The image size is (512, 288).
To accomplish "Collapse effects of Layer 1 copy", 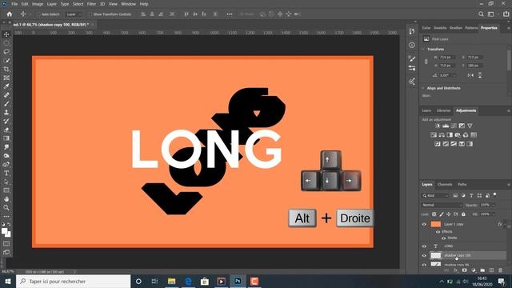I will (x=505, y=224).
